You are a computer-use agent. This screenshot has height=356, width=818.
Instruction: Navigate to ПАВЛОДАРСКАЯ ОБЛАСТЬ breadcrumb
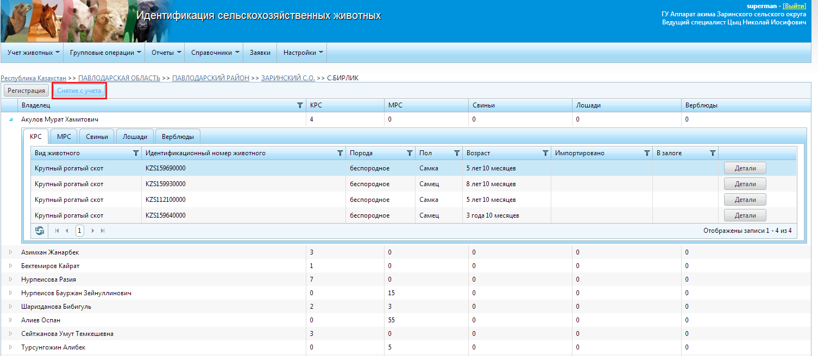point(119,78)
